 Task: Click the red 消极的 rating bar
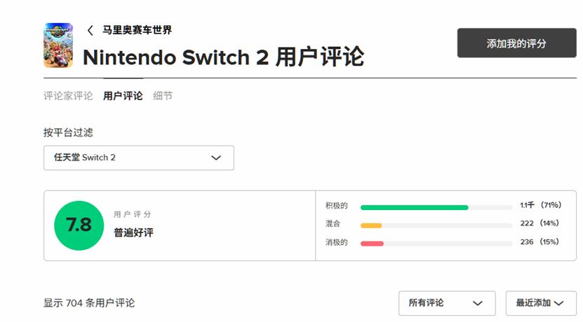pyautogui.click(x=372, y=244)
